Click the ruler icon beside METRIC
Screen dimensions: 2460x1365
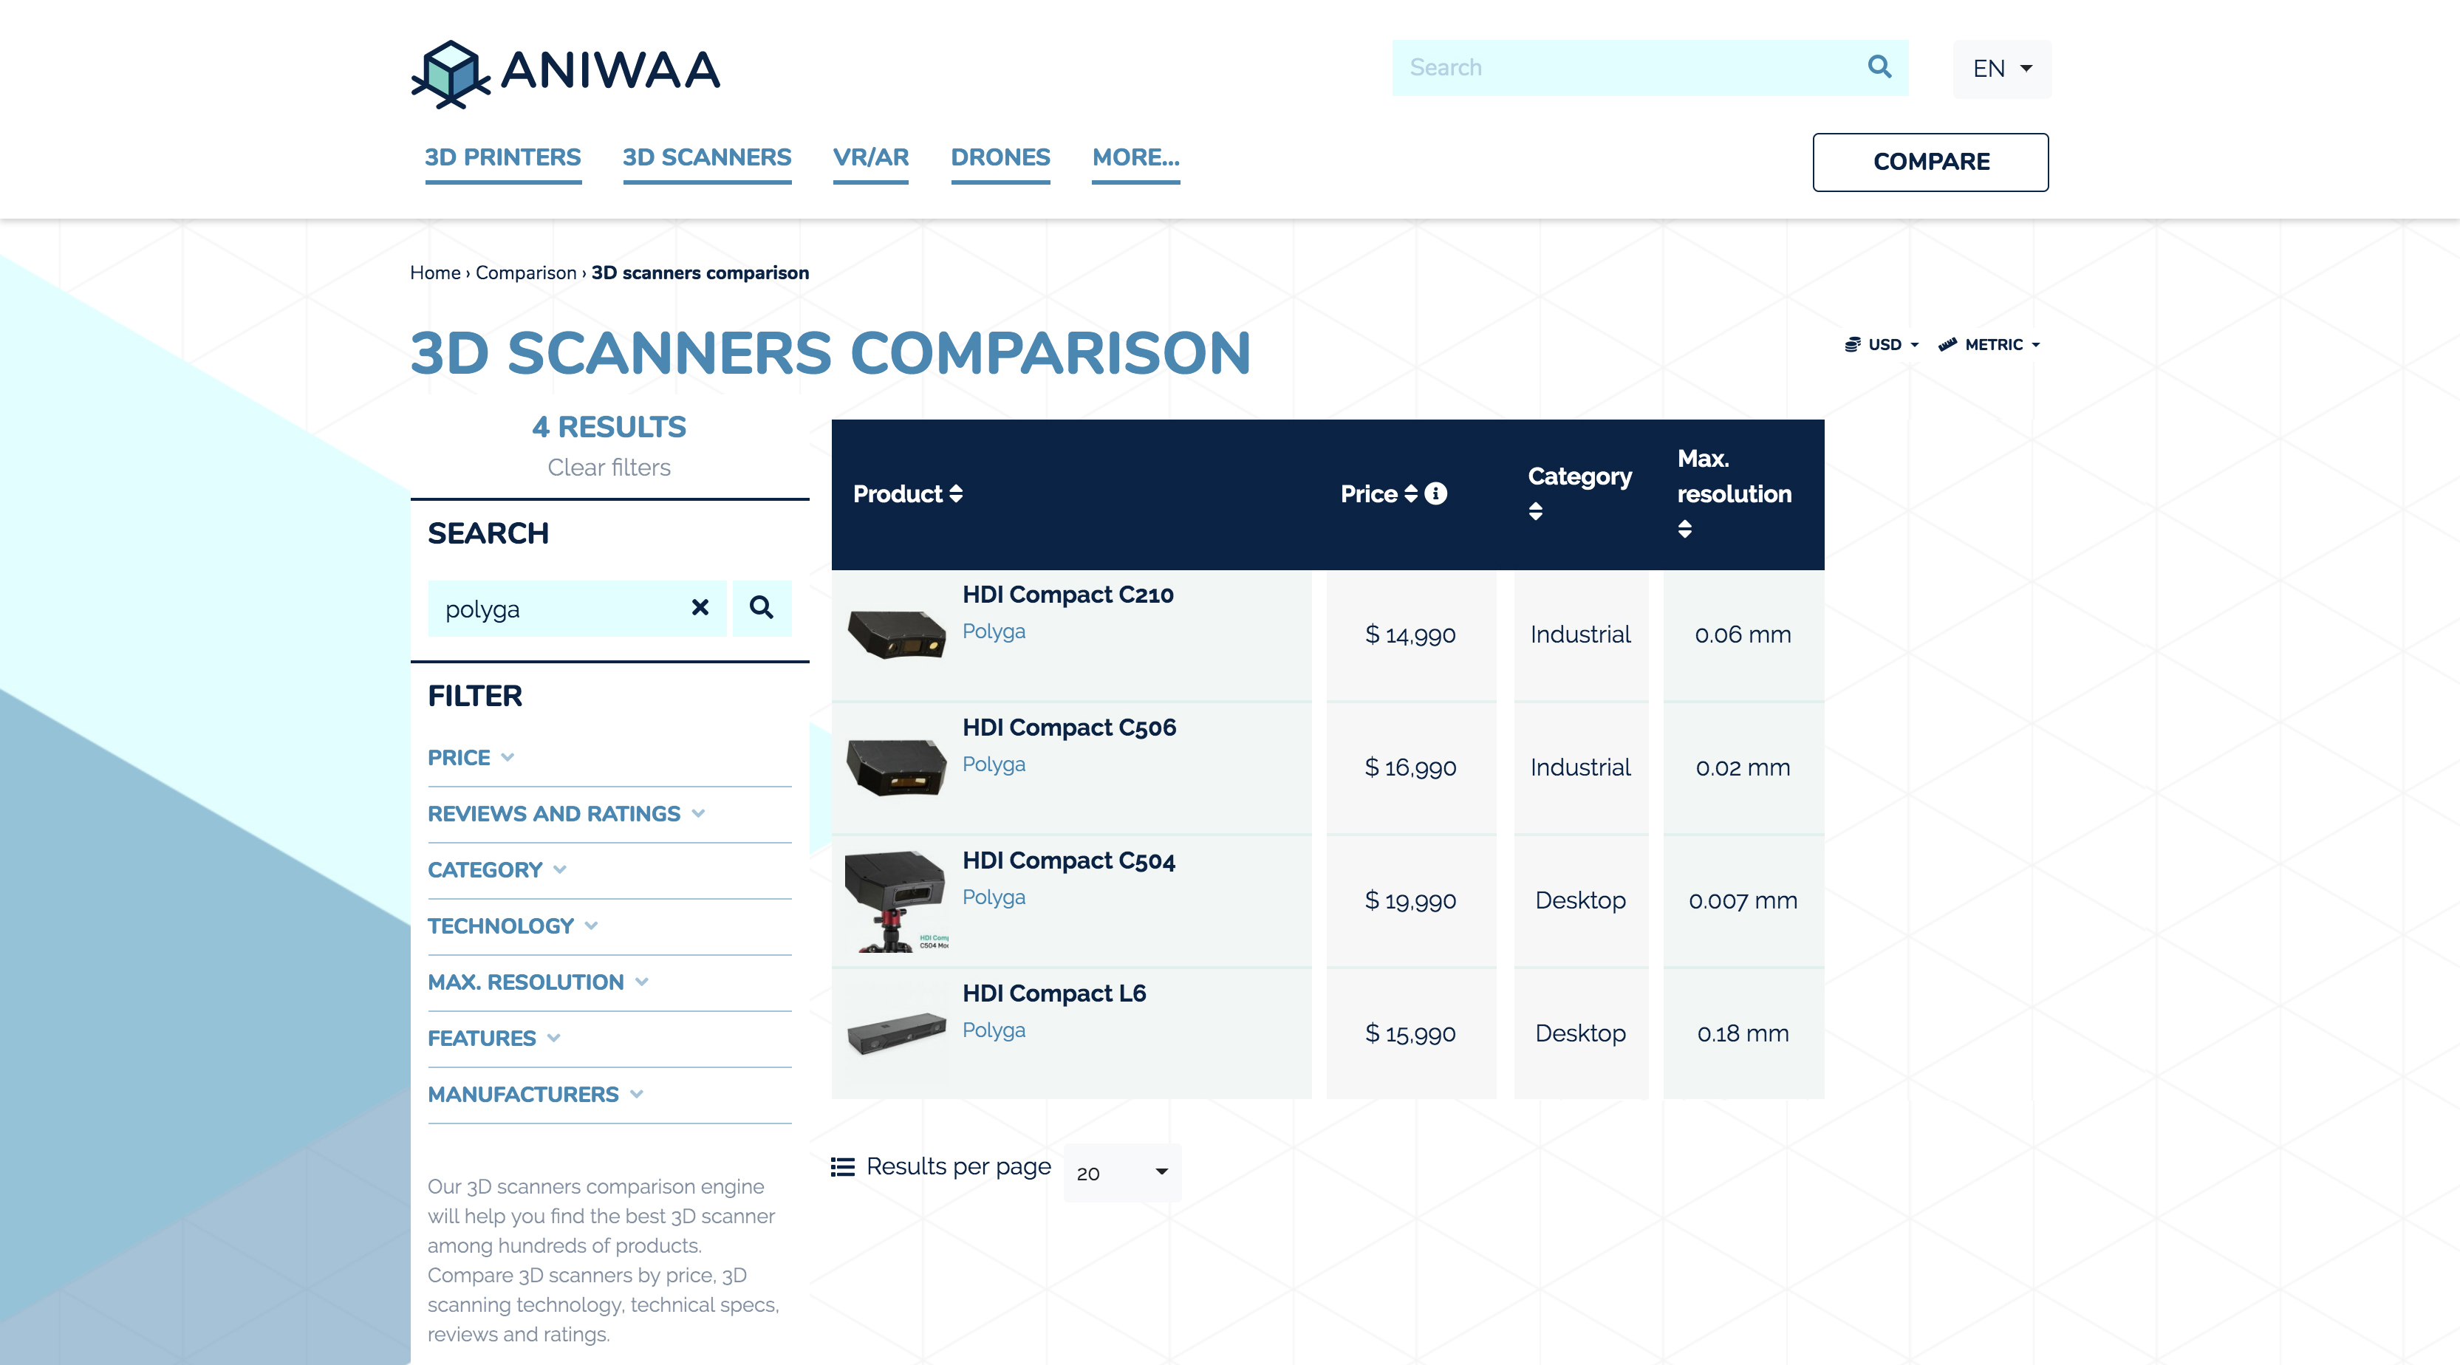(1947, 345)
